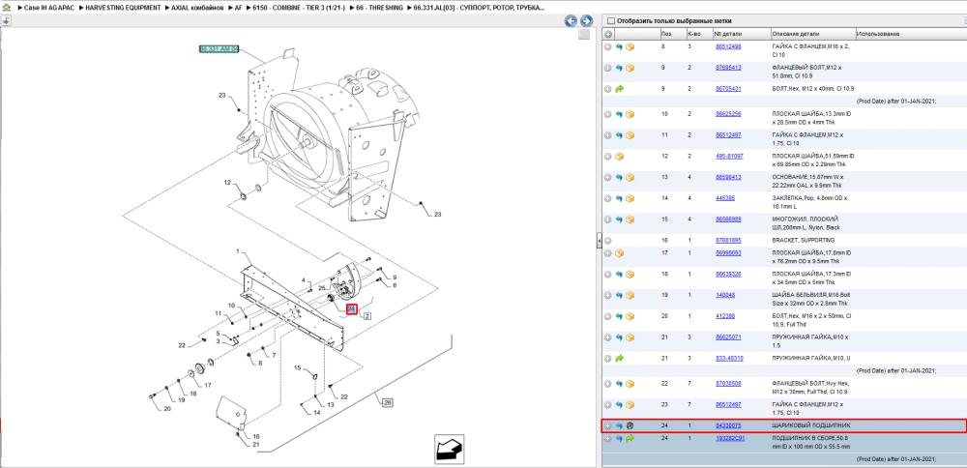The width and height of the screenshot is (967, 468).
Task: Click boxed callout 26 in the diagram
Action: [x=388, y=403]
